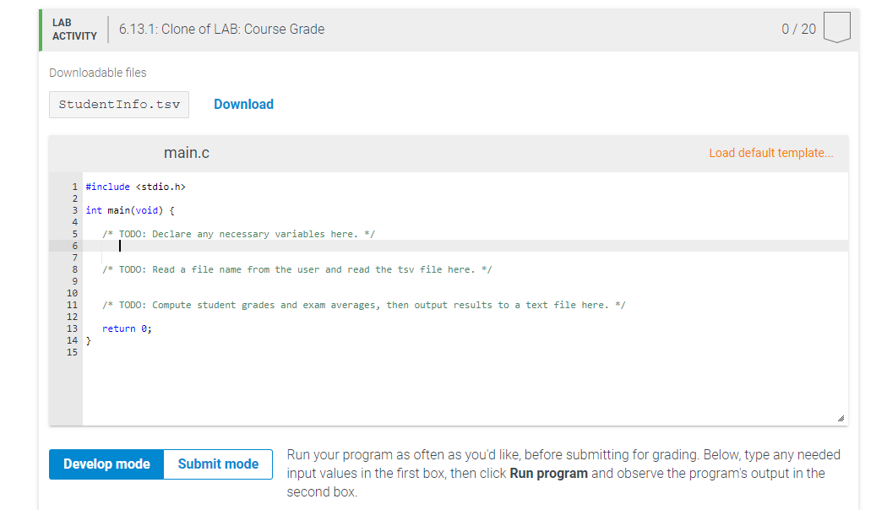Click the LAB ACTIVITY label

(74, 28)
